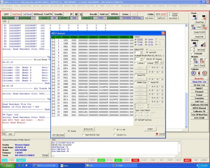Enable the Def 02 checkbox
This screenshot has width=210, height=168.
tap(145, 59)
